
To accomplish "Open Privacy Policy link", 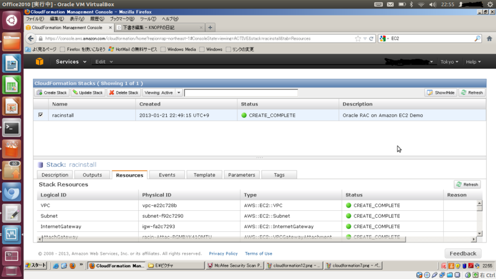I will coord(223,254).
